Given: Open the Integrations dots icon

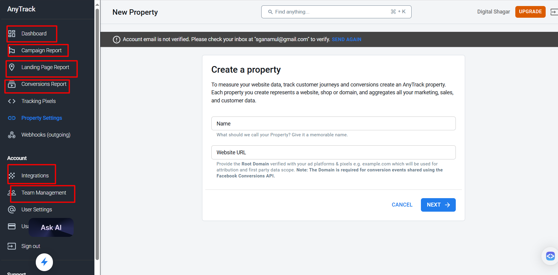Looking at the screenshot, I should (12, 176).
